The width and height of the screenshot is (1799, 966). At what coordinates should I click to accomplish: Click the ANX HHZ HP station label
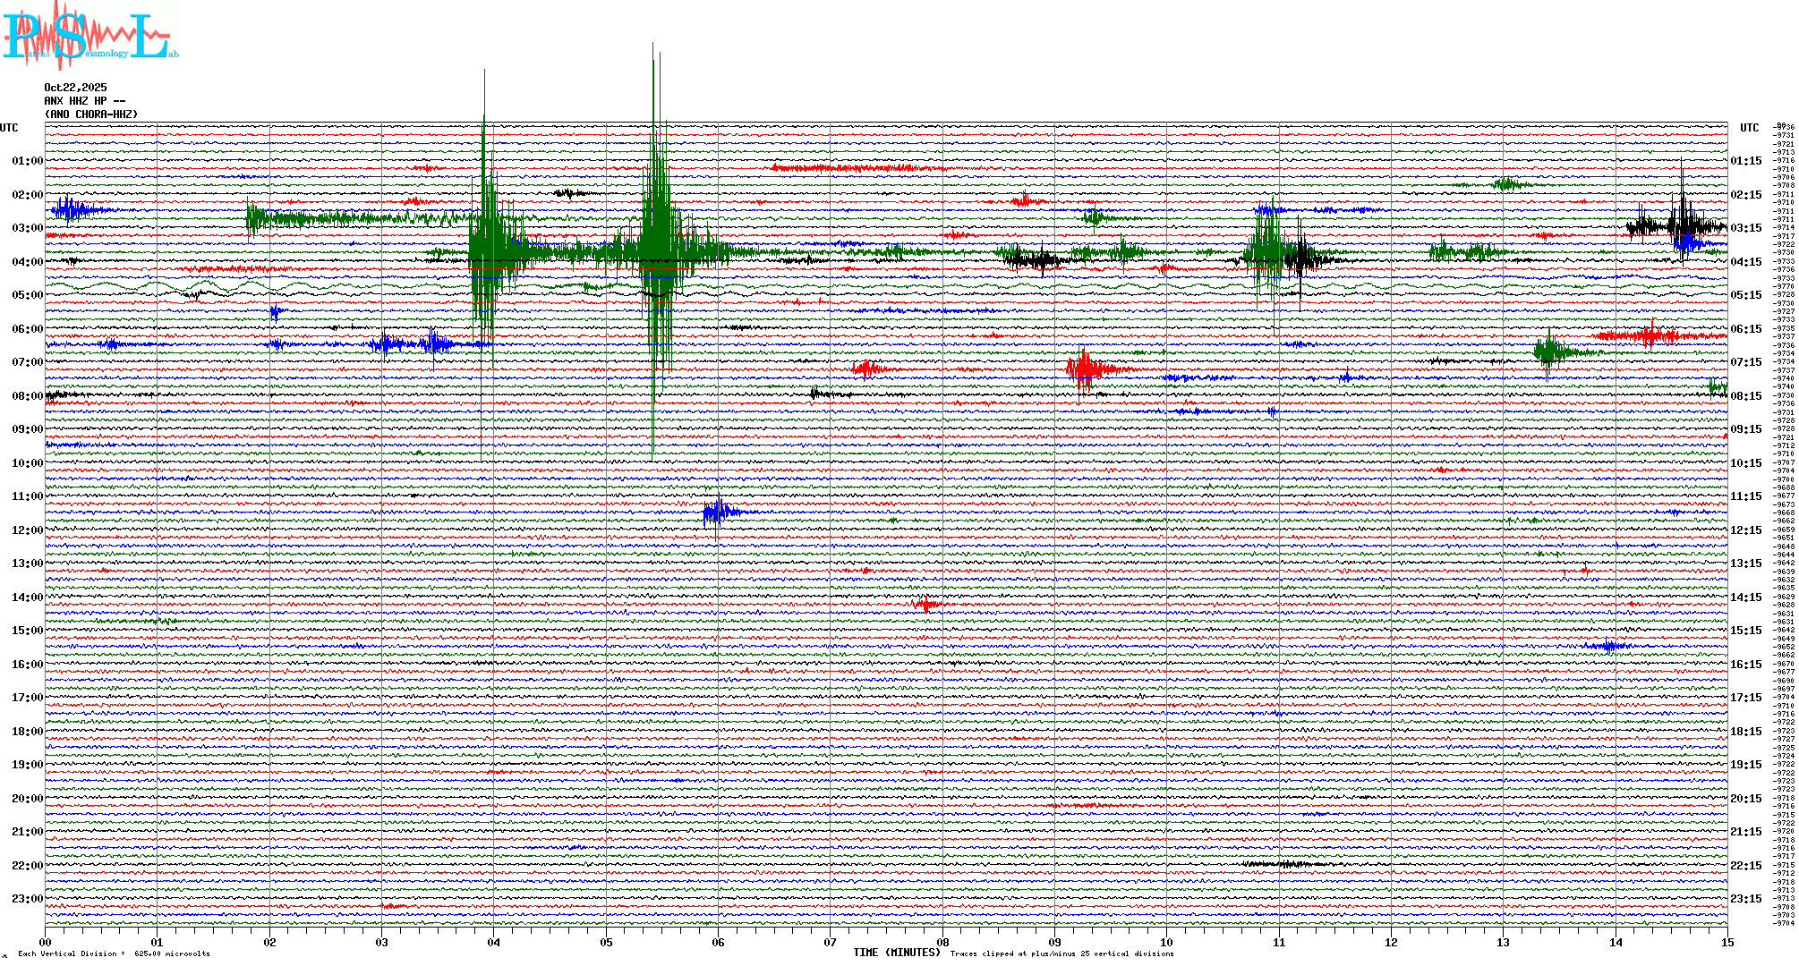[84, 101]
